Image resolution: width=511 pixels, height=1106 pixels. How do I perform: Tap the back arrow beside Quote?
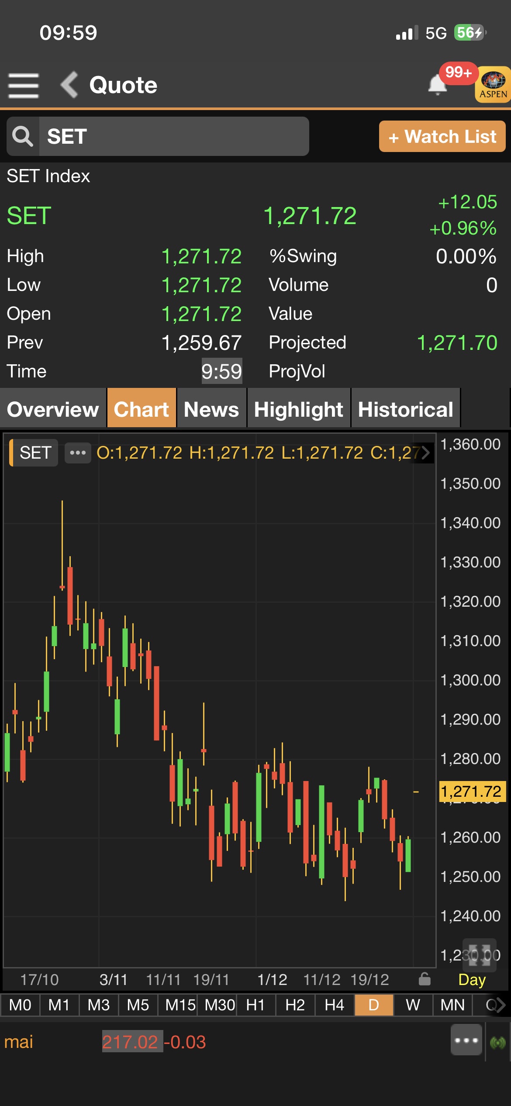pyautogui.click(x=69, y=85)
